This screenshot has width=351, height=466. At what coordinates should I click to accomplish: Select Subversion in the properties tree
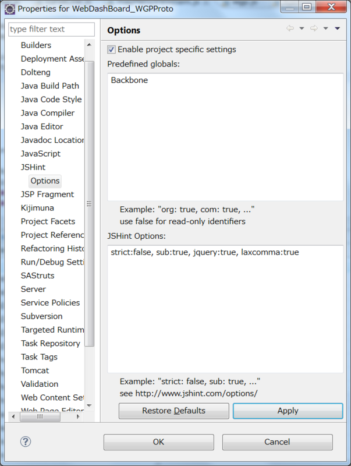pyautogui.click(x=41, y=316)
